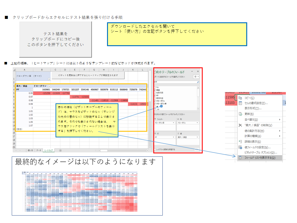Click the copy icon in context menu
This screenshot has width=297, height=223.
[x=240, y=98]
